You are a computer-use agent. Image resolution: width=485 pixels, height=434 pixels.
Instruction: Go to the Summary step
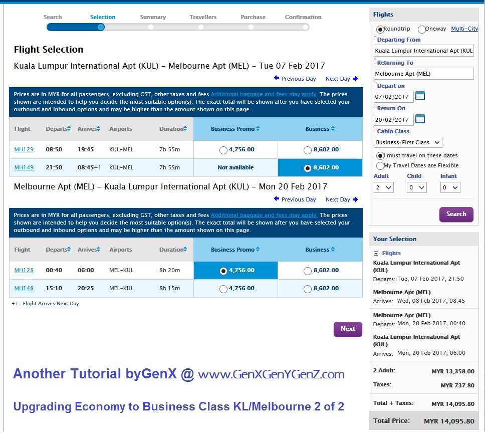point(151,27)
